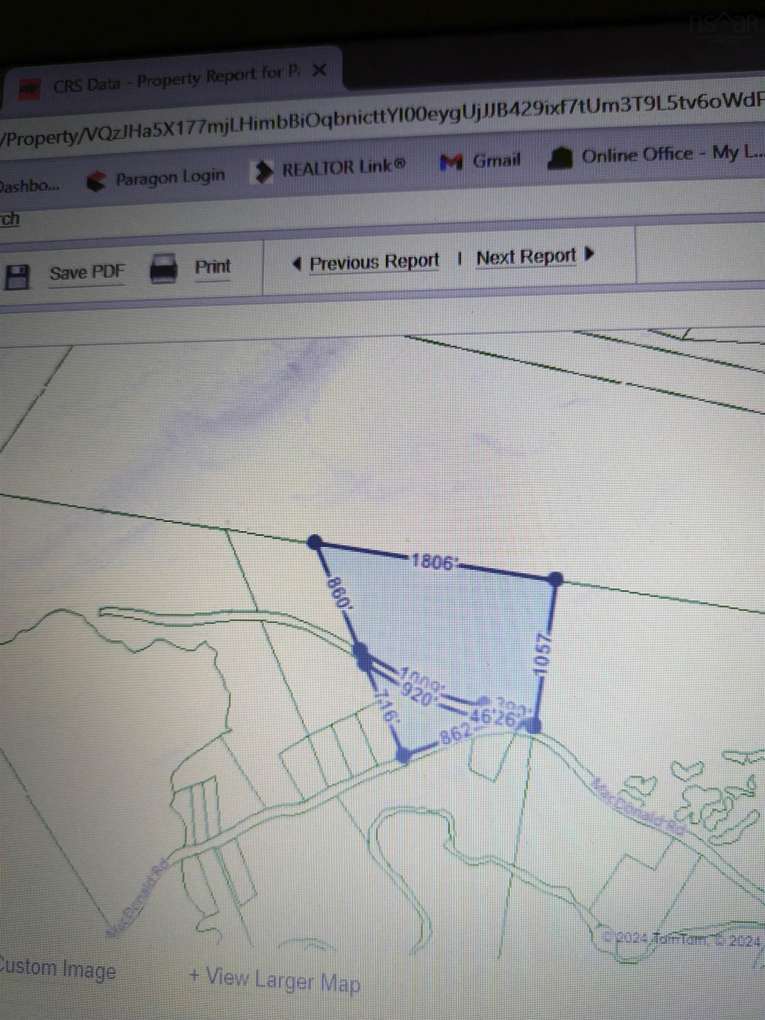
Task: Select the CRS Data Property Report tab
Action: coord(175,81)
